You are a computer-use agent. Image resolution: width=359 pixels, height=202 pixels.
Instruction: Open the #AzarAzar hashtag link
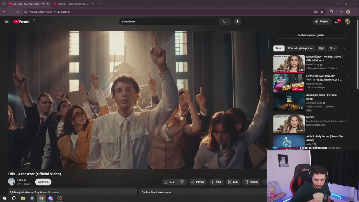tap(53, 192)
